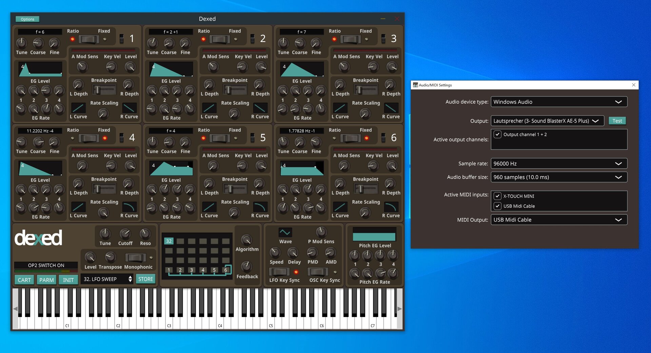Toggle the Monophonic switch

point(136,257)
